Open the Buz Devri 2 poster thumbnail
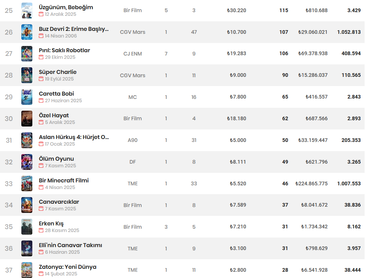This screenshot has height=278, width=369. (x=27, y=32)
